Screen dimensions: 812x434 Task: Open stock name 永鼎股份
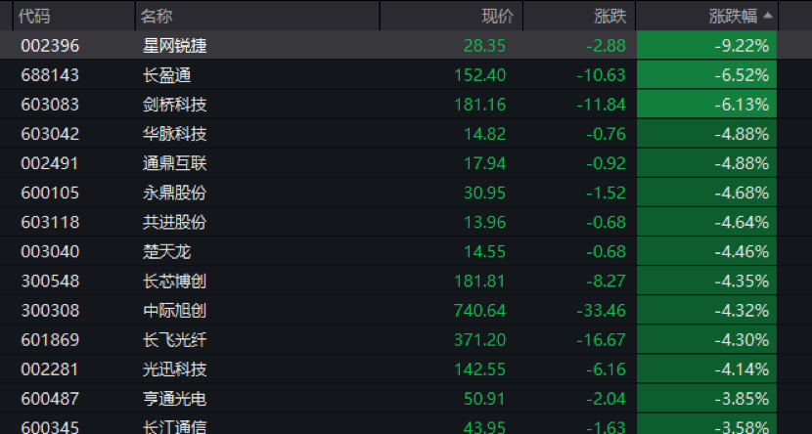(174, 193)
